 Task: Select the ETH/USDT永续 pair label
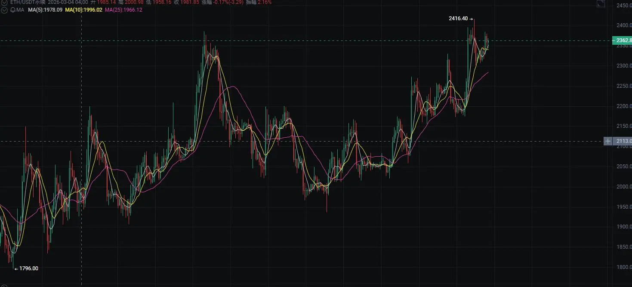[x=28, y=3]
